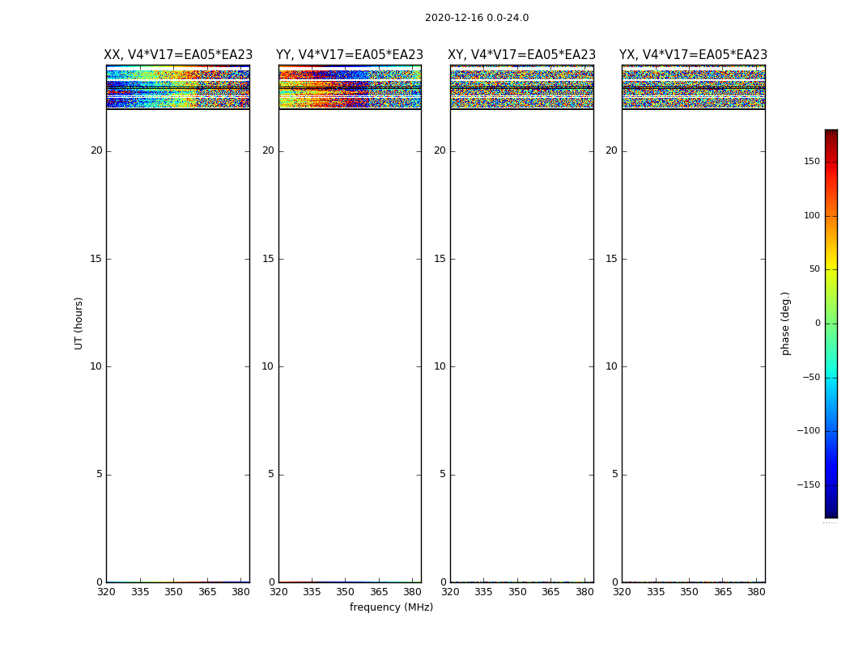The image size is (850, 647).
Task: Click the 'UT (hours)' y-axis label
Action: (79, 323)
